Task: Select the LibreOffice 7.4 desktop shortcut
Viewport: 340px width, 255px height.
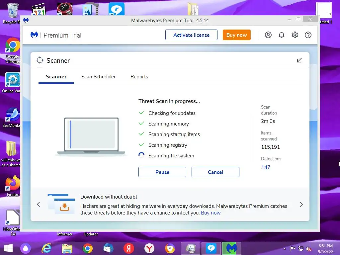Action: pyautogui.click(x=12, y=223)
